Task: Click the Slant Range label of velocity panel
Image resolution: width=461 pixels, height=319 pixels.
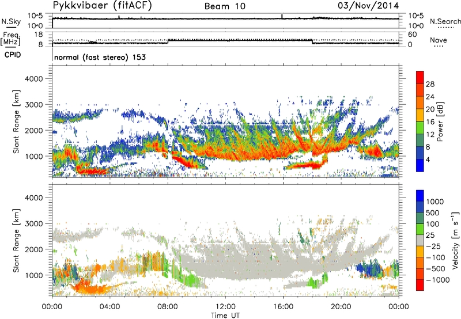Action: 16,240
